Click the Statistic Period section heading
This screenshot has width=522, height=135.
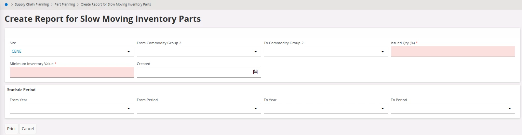tap(21, 90)
